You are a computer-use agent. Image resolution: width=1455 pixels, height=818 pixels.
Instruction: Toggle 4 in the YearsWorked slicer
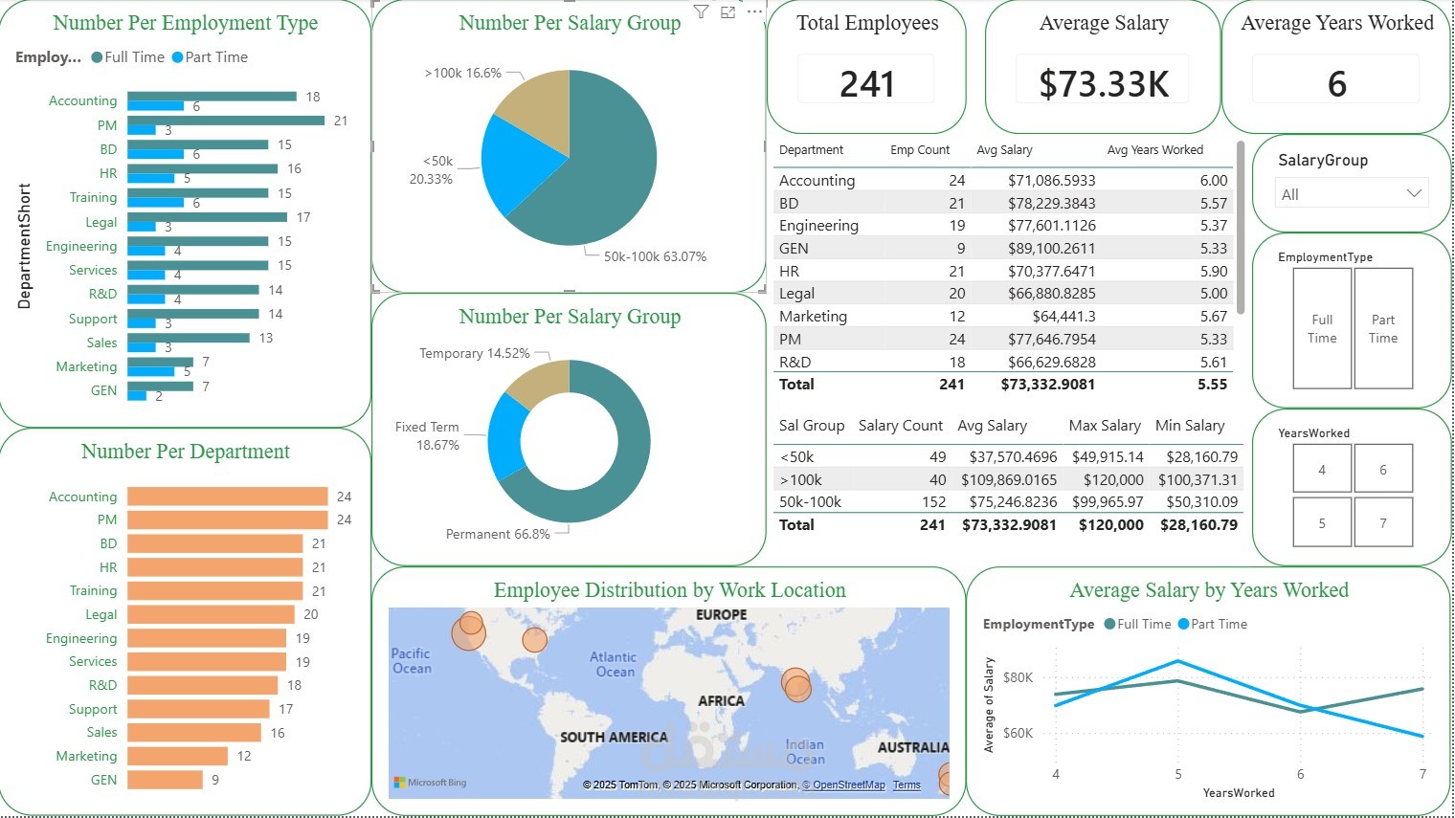point(1322,469)
